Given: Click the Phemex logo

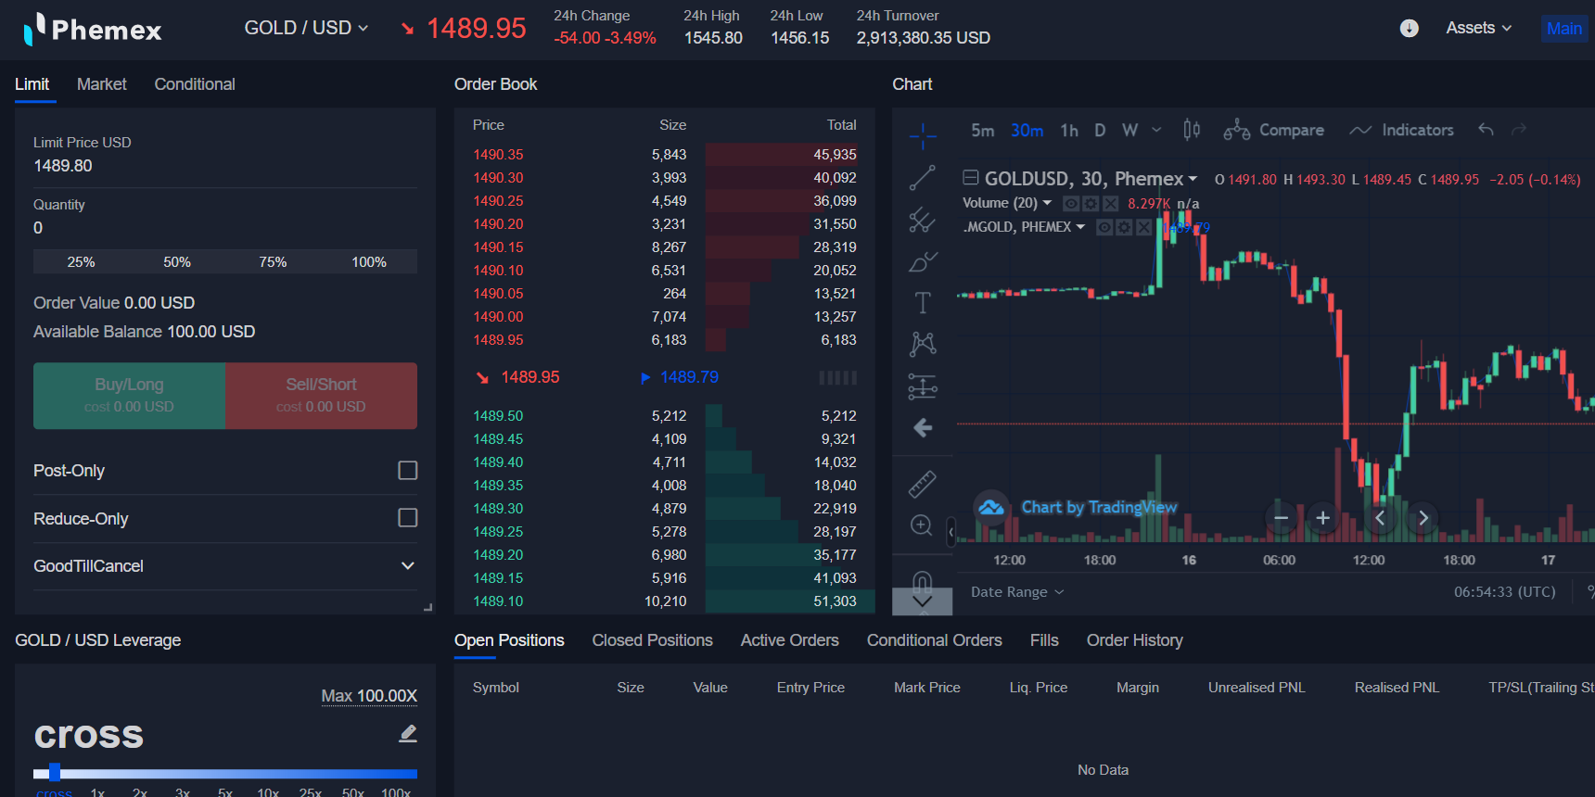Looking at the screenshot, I should pos(93,29).
